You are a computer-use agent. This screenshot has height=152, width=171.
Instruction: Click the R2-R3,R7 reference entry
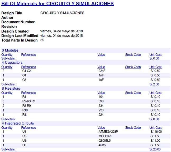[x=29, y=101]
